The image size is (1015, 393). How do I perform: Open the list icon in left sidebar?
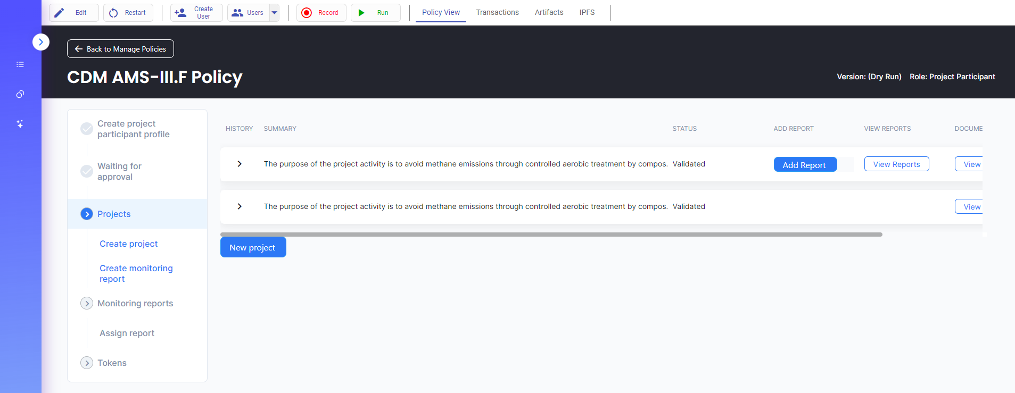20,64
